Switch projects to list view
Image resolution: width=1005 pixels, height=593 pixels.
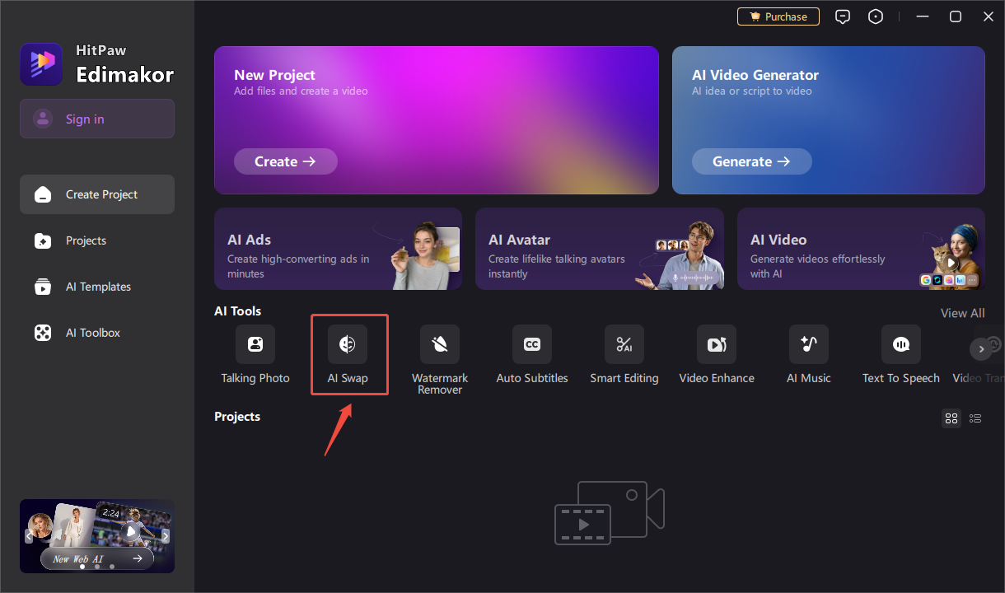tap(975, 418)
